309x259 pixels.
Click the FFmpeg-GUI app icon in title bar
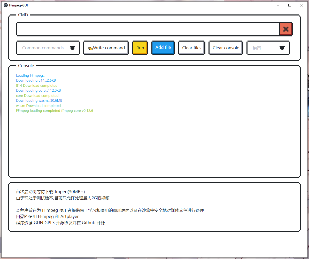pos(6,5)
